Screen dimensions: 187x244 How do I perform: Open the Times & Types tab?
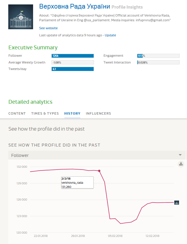[45, 113]
